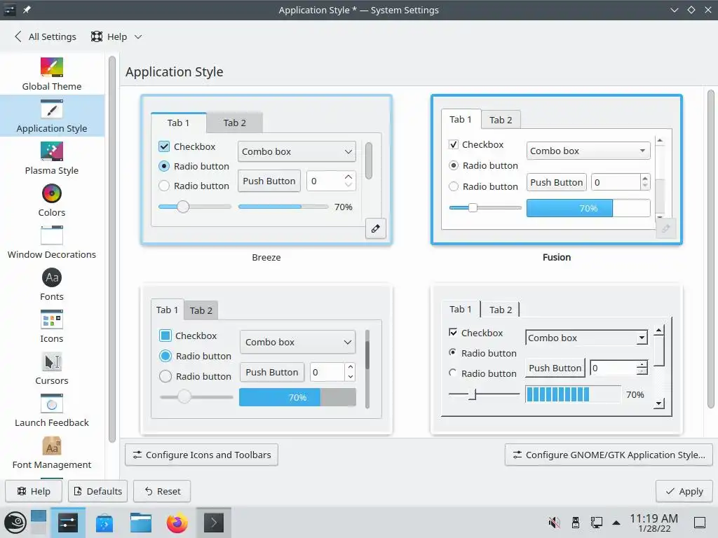Click the pencil edit icon on Breeze preview
The image size is (718, 538).
[x=376, y=228]
